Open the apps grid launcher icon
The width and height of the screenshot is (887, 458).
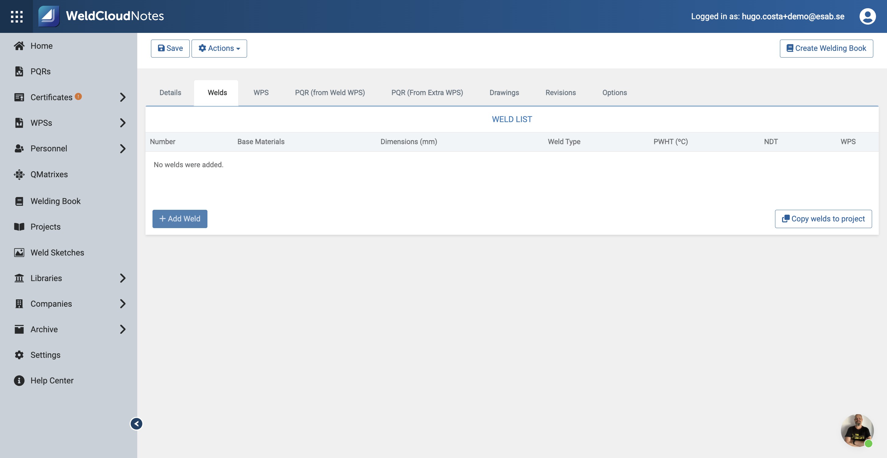point(16,16)
